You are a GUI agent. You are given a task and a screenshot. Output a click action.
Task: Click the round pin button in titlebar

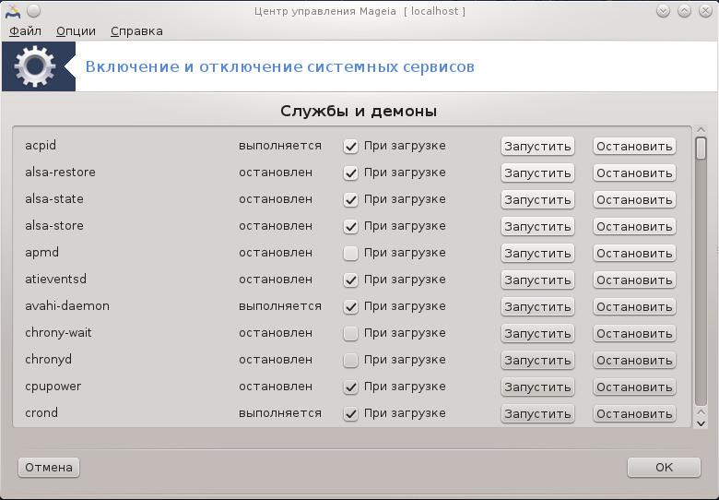(33, 11)
